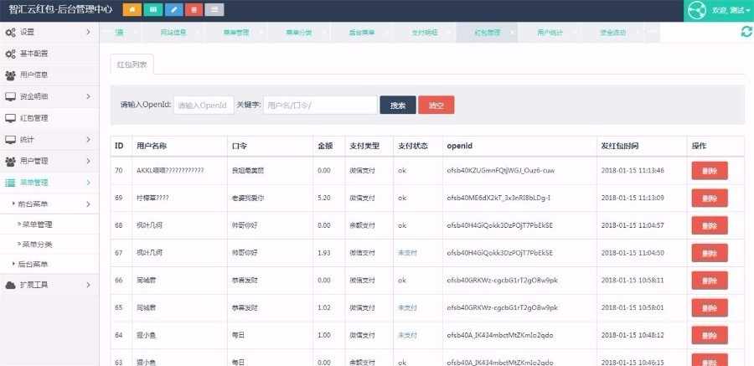Click the 发红包时间 column header
Image resolution: width=754 pixels, height=366 pixels.
point(620,146)
